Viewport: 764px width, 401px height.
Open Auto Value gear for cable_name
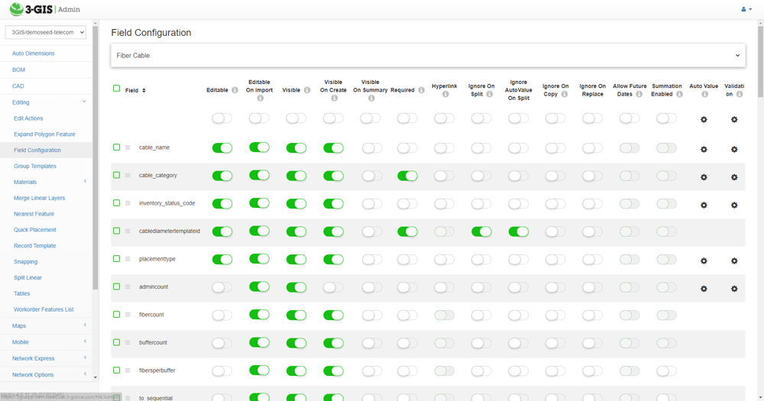tap(704, 150)
